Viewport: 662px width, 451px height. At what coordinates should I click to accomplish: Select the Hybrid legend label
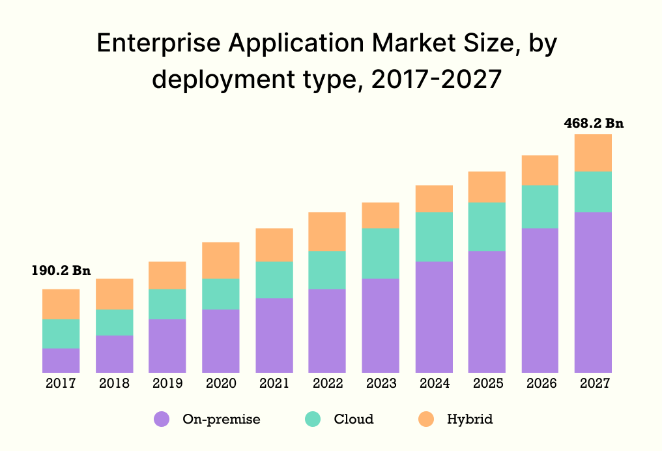click(470, 419)
